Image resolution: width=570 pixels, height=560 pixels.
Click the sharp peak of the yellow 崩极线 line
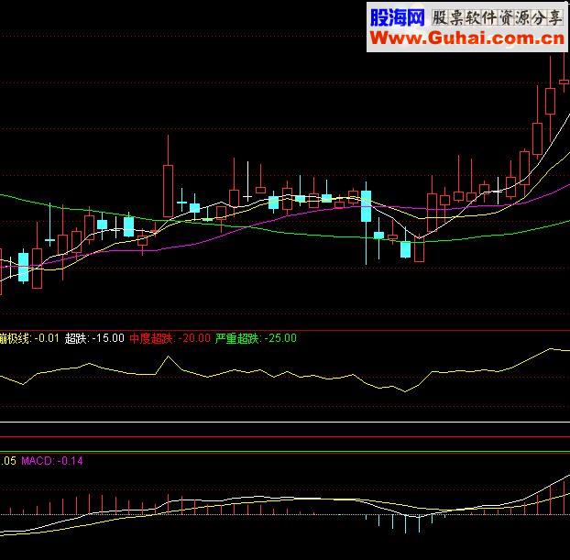pos(168,357)
